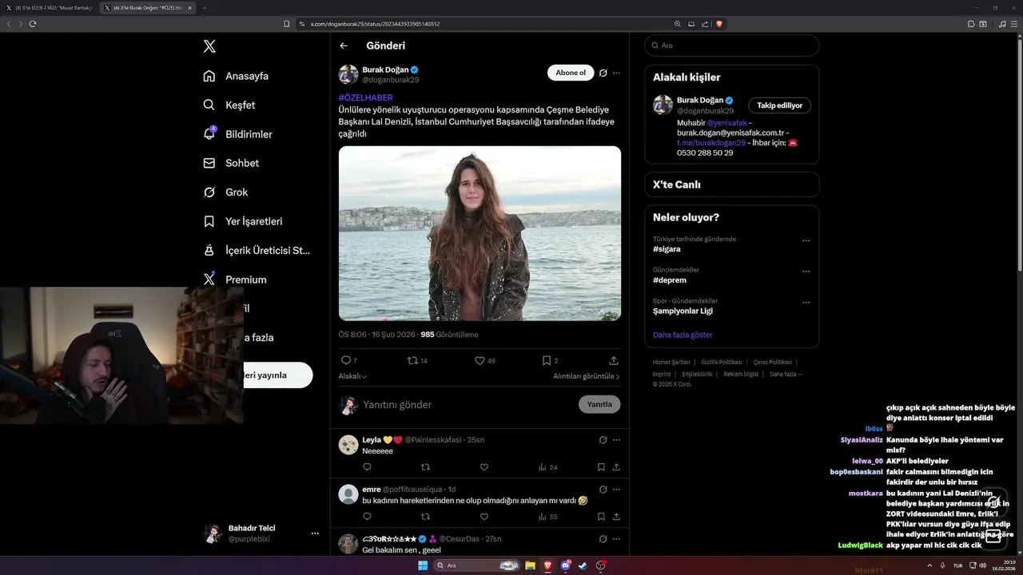Open the t.me/burakdogan29 link
1023x575 pixels.
click(x=711, y=142)
